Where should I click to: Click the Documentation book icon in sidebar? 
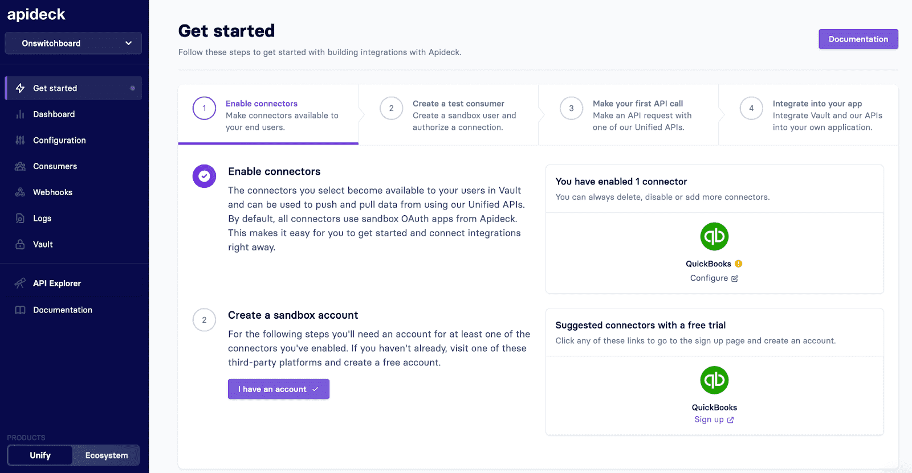coord(20,310)
